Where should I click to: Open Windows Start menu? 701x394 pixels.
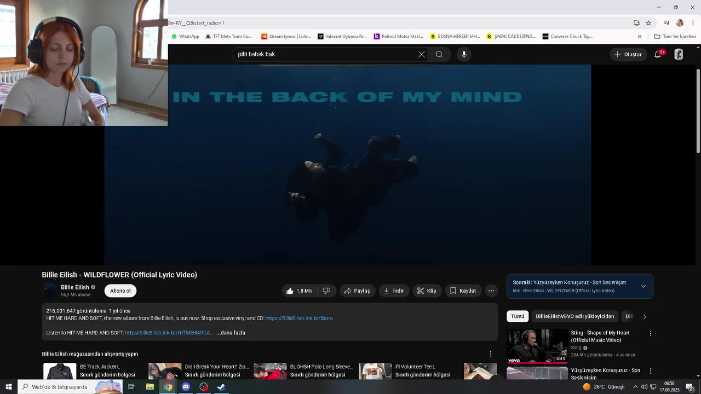pos(8,387)
